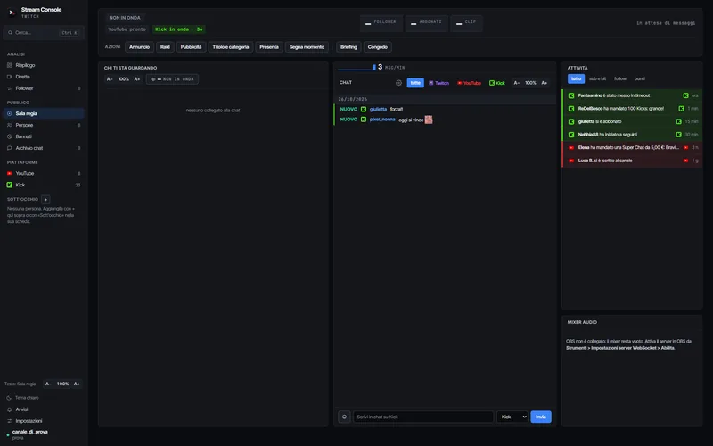Image resolution: width=713 pixels, height=446 pixels.
Task: Open the Briefing action
Action: click(348, 47)
